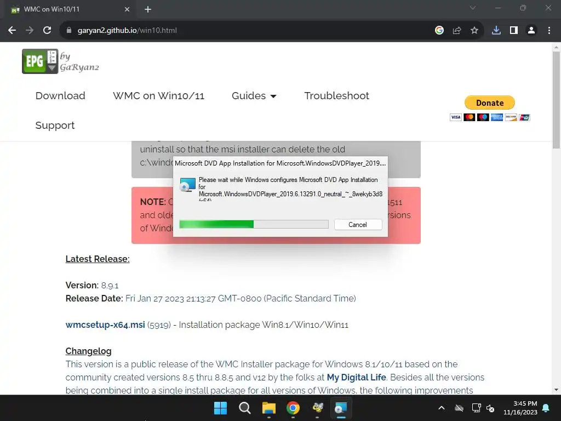The image size is (561, 421).
Task: Reload the page with refresh icon
Action: [47, 31]
